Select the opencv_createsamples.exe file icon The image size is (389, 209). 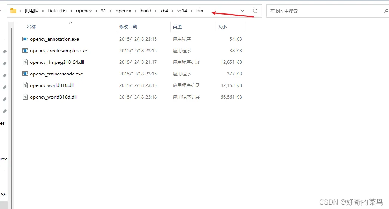(x=25, y=50)
